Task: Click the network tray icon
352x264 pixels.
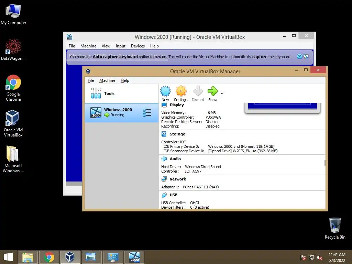Action: [311, 257]
